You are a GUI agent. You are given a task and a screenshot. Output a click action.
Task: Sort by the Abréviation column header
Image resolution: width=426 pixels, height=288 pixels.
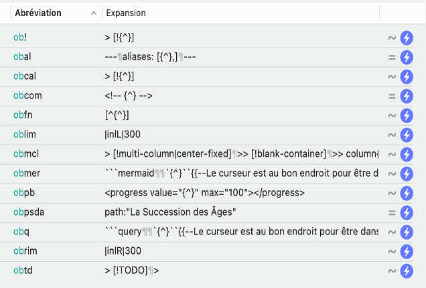click(38, 13)
